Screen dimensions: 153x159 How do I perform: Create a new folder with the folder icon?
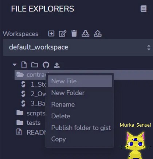coord(35,65)
